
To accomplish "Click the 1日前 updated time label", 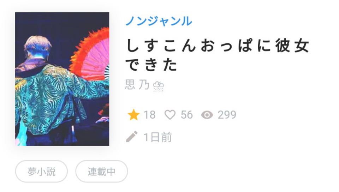I will click(157, 137).
